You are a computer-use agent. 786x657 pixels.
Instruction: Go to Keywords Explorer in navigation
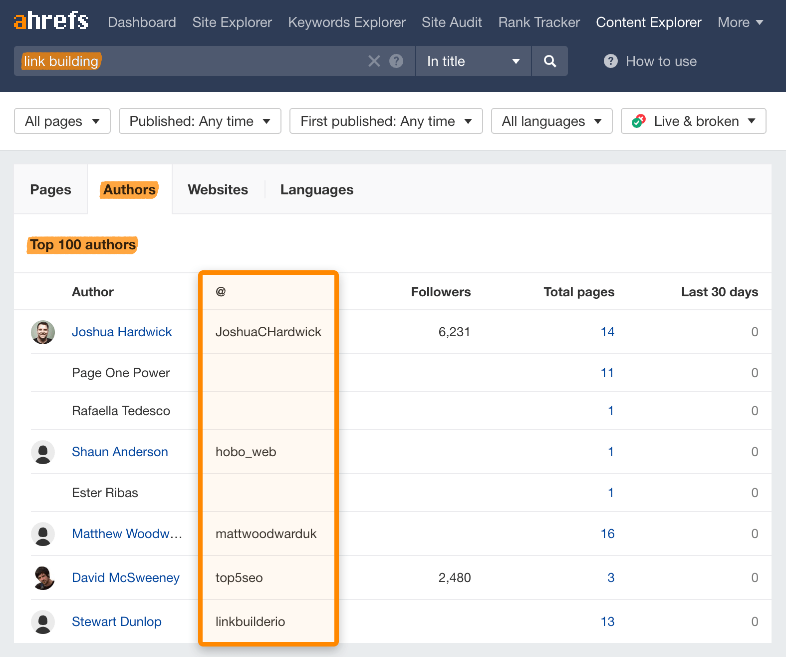pos(347,22)
